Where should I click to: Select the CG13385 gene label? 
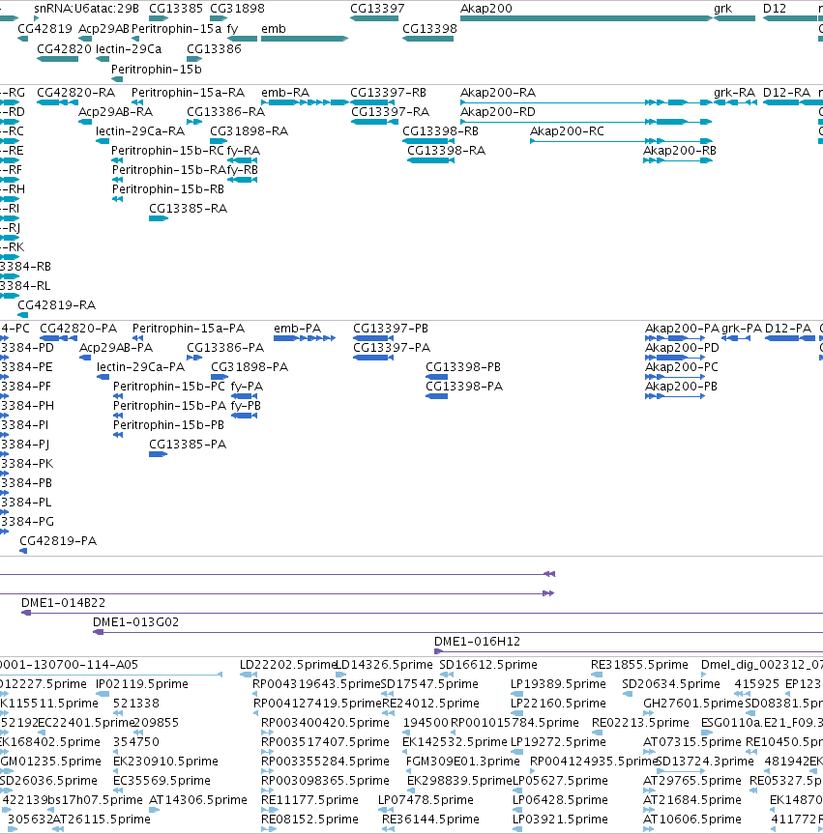(x=176, y=9)
